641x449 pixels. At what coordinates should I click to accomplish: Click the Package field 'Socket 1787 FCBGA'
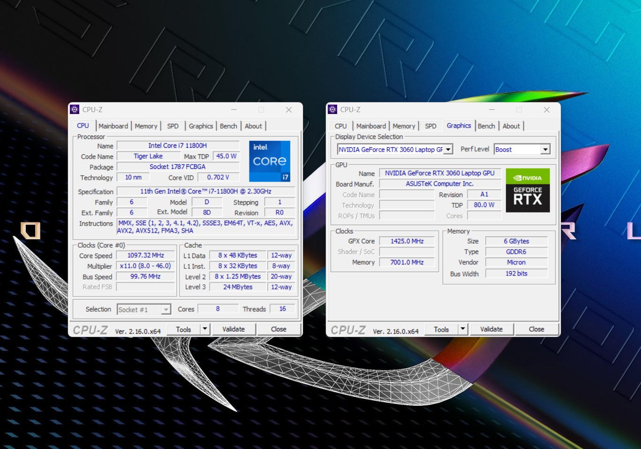(x=178, y=167)
